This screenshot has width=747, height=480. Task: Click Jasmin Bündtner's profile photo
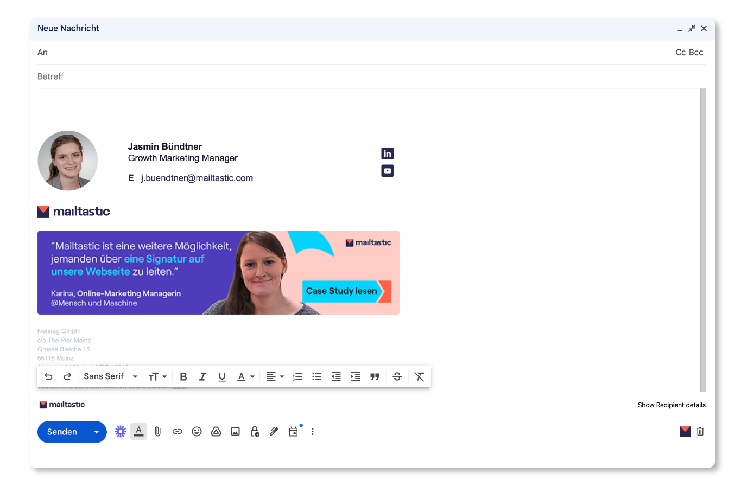click(67, 161)
